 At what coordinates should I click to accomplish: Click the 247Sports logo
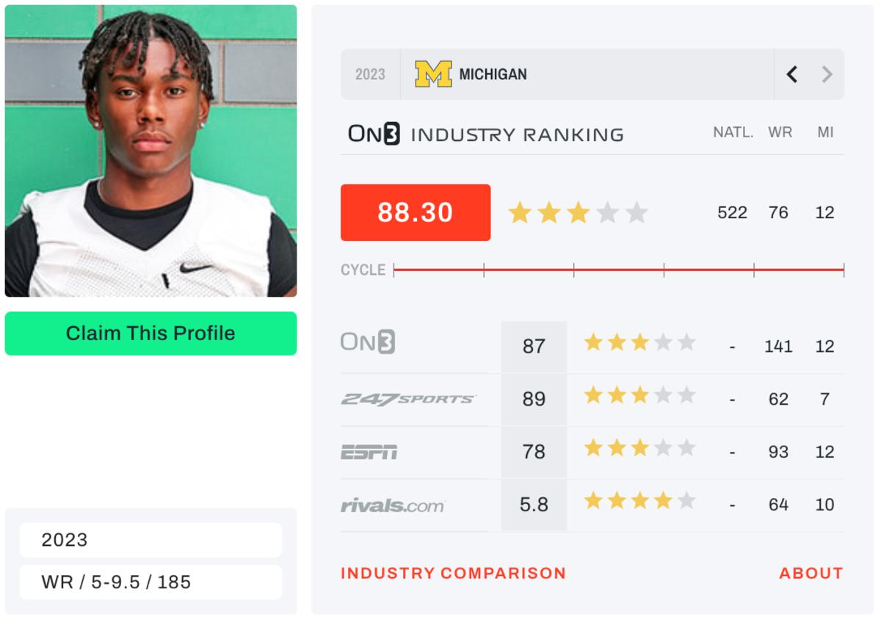coord(408,399)
